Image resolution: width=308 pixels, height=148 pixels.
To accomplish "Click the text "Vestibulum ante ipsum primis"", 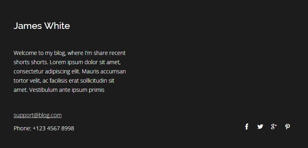I will click(x=67, y=90).
